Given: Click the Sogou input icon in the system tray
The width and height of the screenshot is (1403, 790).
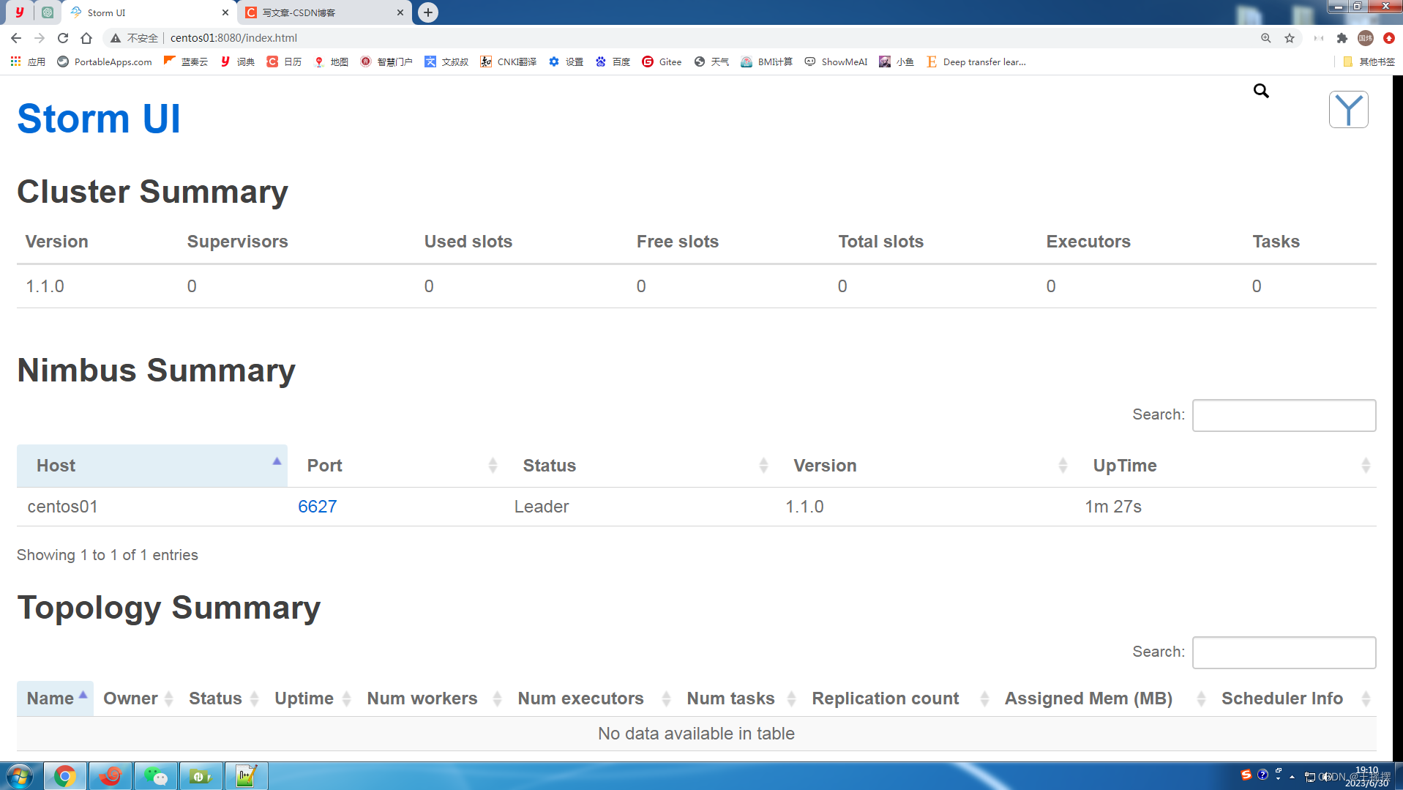Looking at the screenshot, I should pos(1246,775).
